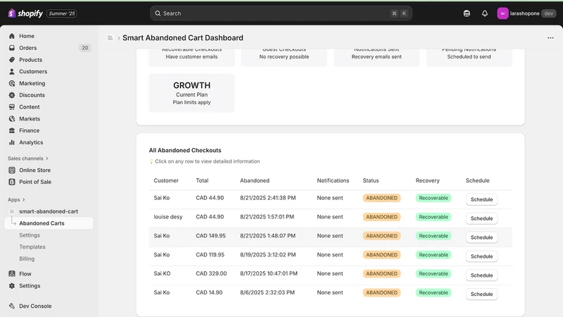Click the Content icon in the sidebar
This screenshot has height=317, width=563.
tap(12, 107)
